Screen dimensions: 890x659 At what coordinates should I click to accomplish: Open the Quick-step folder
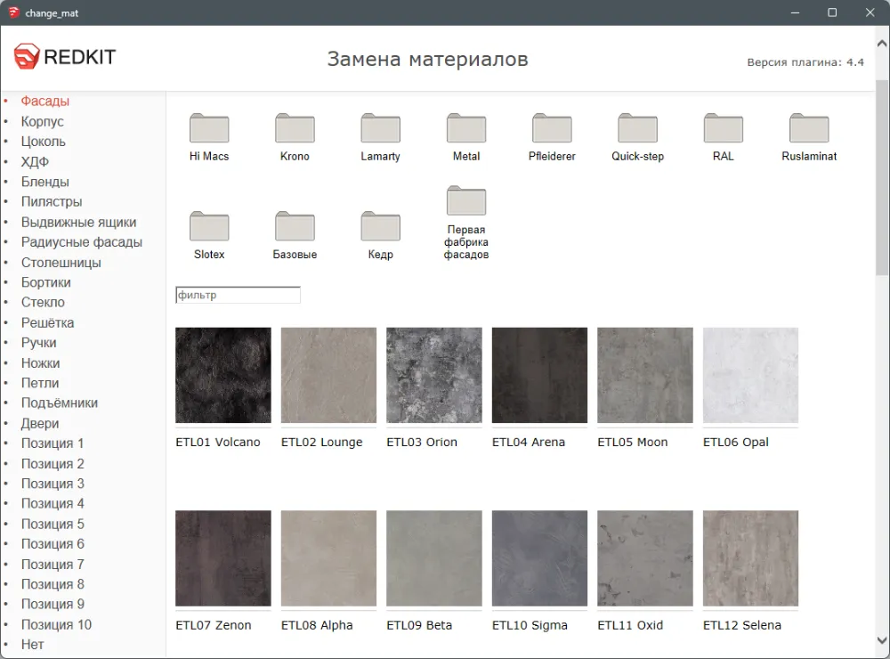pyautogui.click(x=637, y=129)
